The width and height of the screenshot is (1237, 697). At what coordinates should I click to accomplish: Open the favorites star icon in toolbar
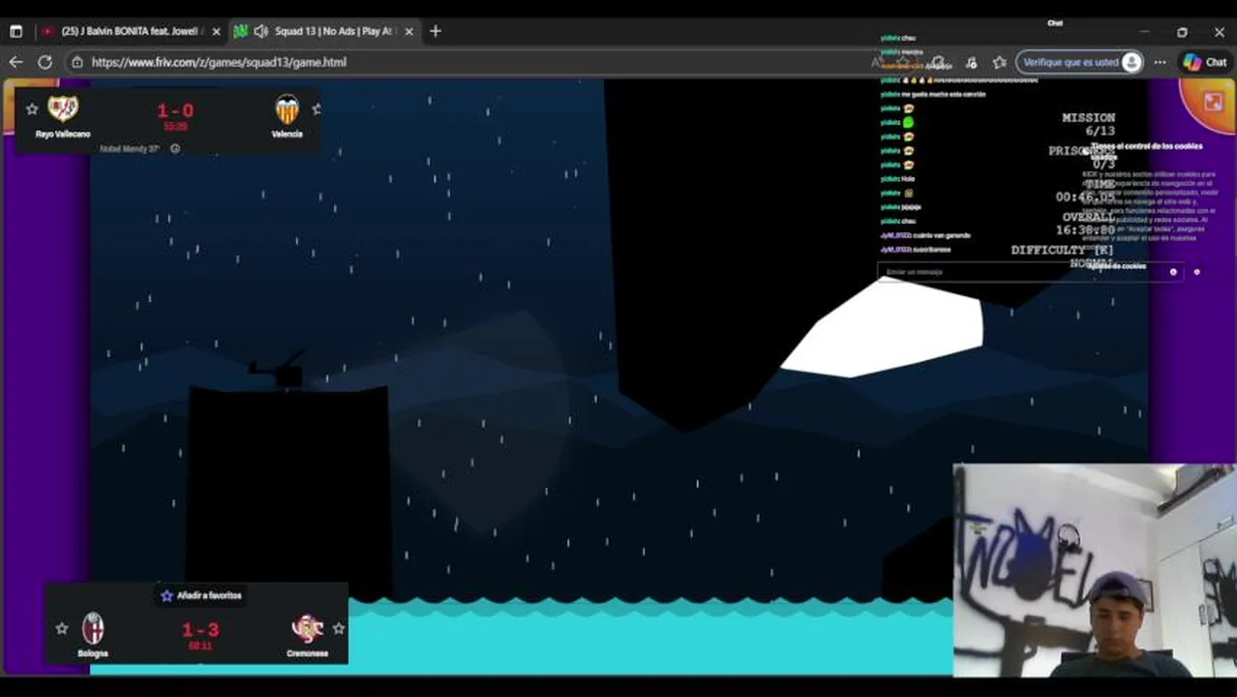click(999, 62)
